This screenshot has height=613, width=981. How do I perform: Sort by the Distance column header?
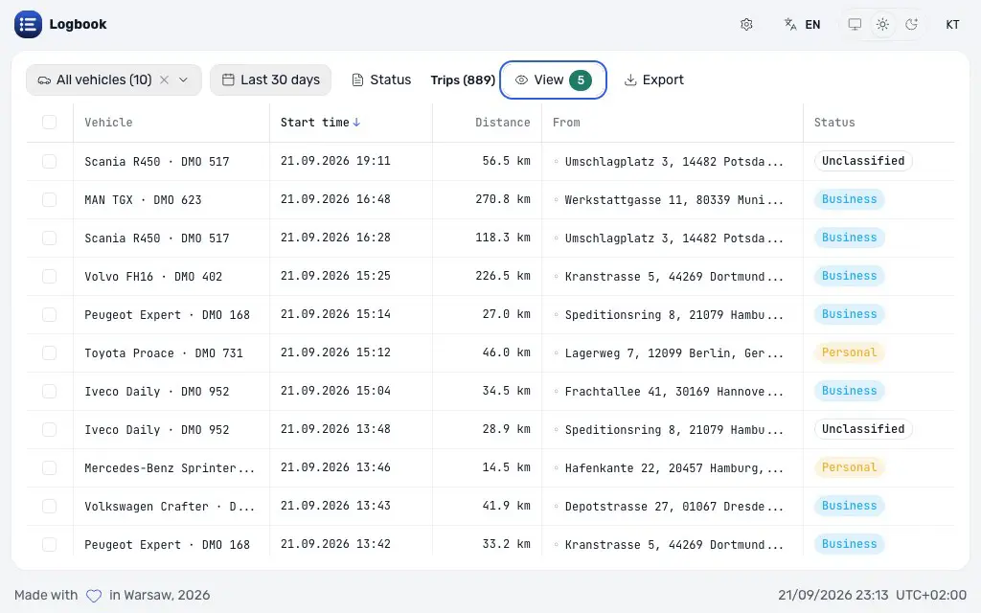pyautogui.click(x=502, y=123)
